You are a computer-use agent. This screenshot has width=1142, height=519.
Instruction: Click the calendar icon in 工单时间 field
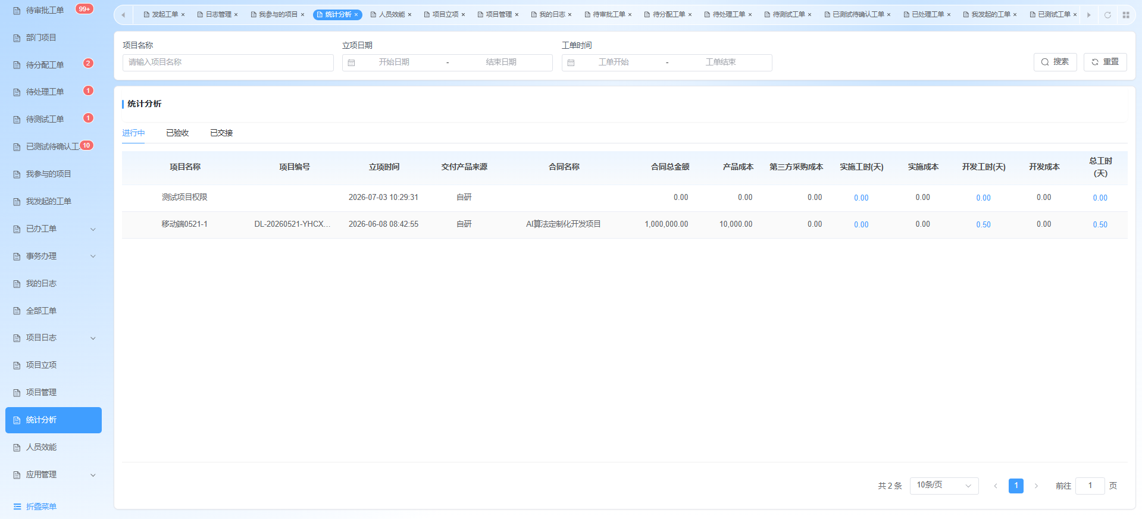571,63
